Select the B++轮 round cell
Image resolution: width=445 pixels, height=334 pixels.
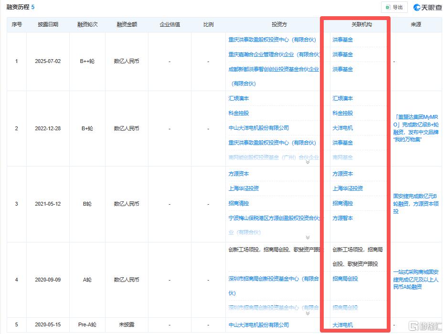tap(87, 61)
